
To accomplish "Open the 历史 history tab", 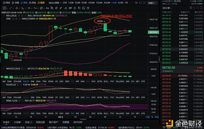I will (x=29, y=122).
